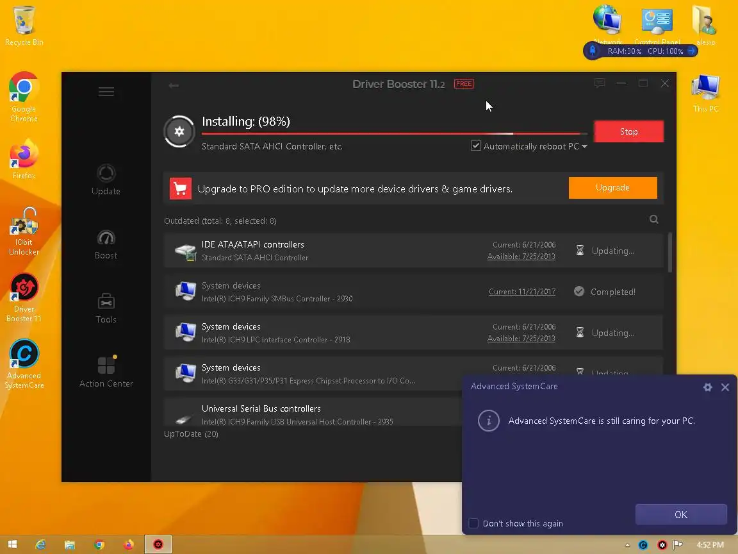Open File Explorer from the taskbar
This screenshot has width=738, height=554.
pos(70,544)
